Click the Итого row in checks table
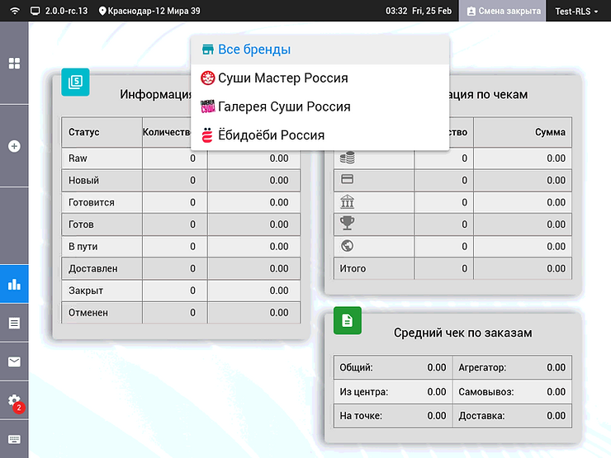611x458 pixels. tap(452, 268)
